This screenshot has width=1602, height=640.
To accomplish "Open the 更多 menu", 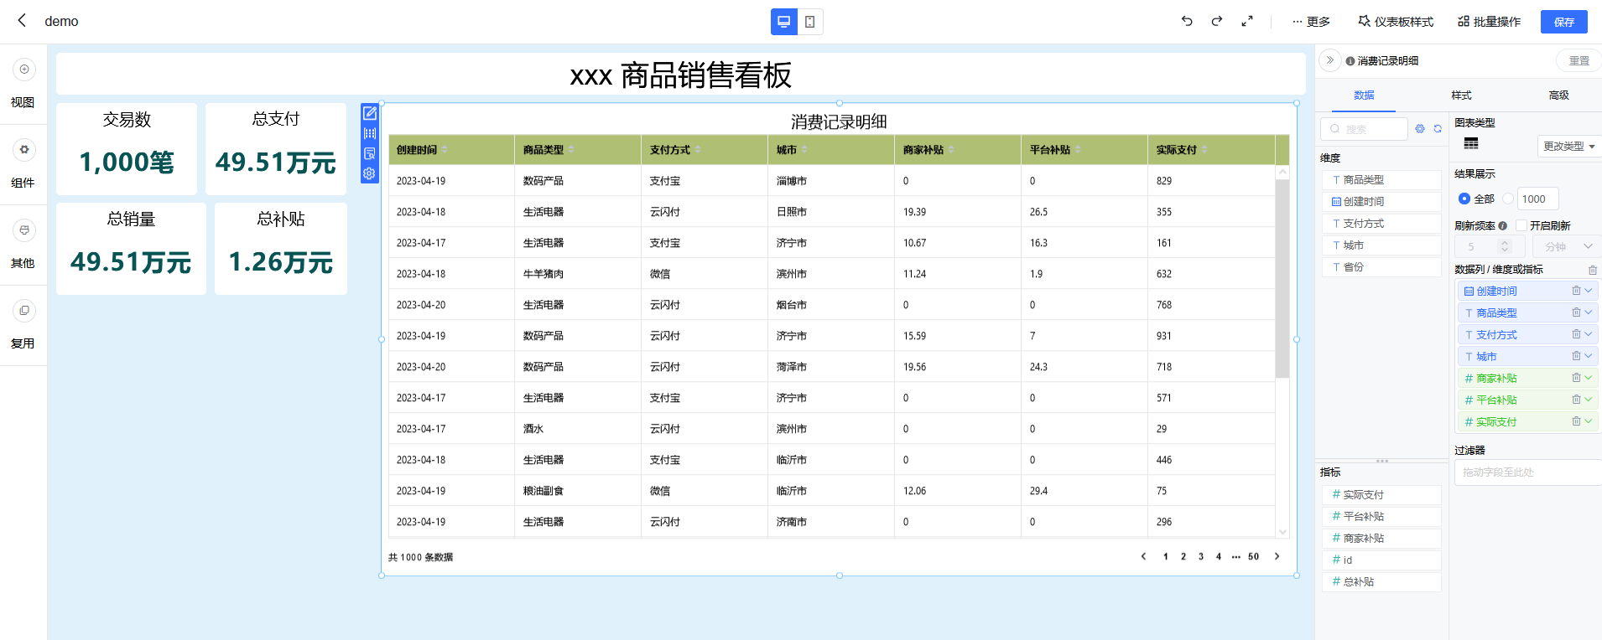I will 1311,22.
